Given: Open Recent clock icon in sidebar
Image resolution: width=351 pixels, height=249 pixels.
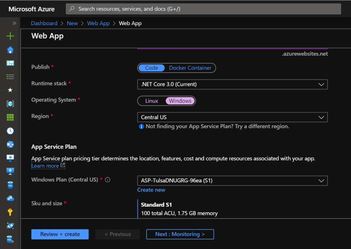Looking at the screenshot, I should click(10, 131).
